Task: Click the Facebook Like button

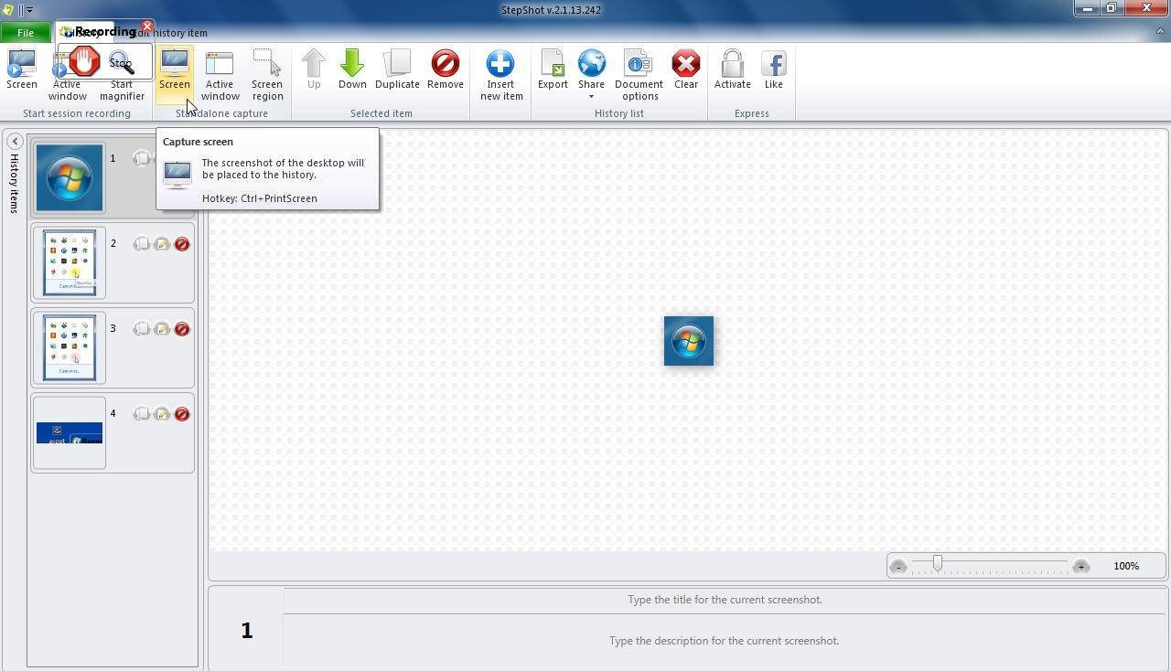Action: pos(774,70)
